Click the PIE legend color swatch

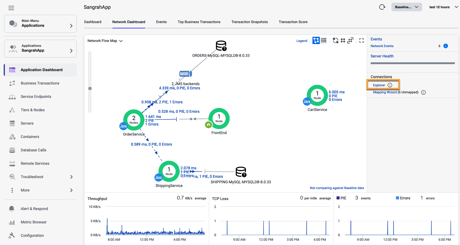[x=338, y=198]
